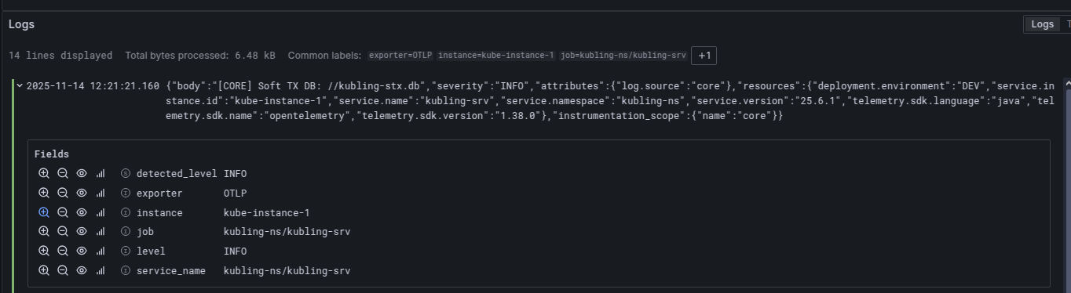This screenshot has height=293, width=1071.
Task: Click the indexed label icon beside instance
Action: pyautogui.click(x=125, y=212)
